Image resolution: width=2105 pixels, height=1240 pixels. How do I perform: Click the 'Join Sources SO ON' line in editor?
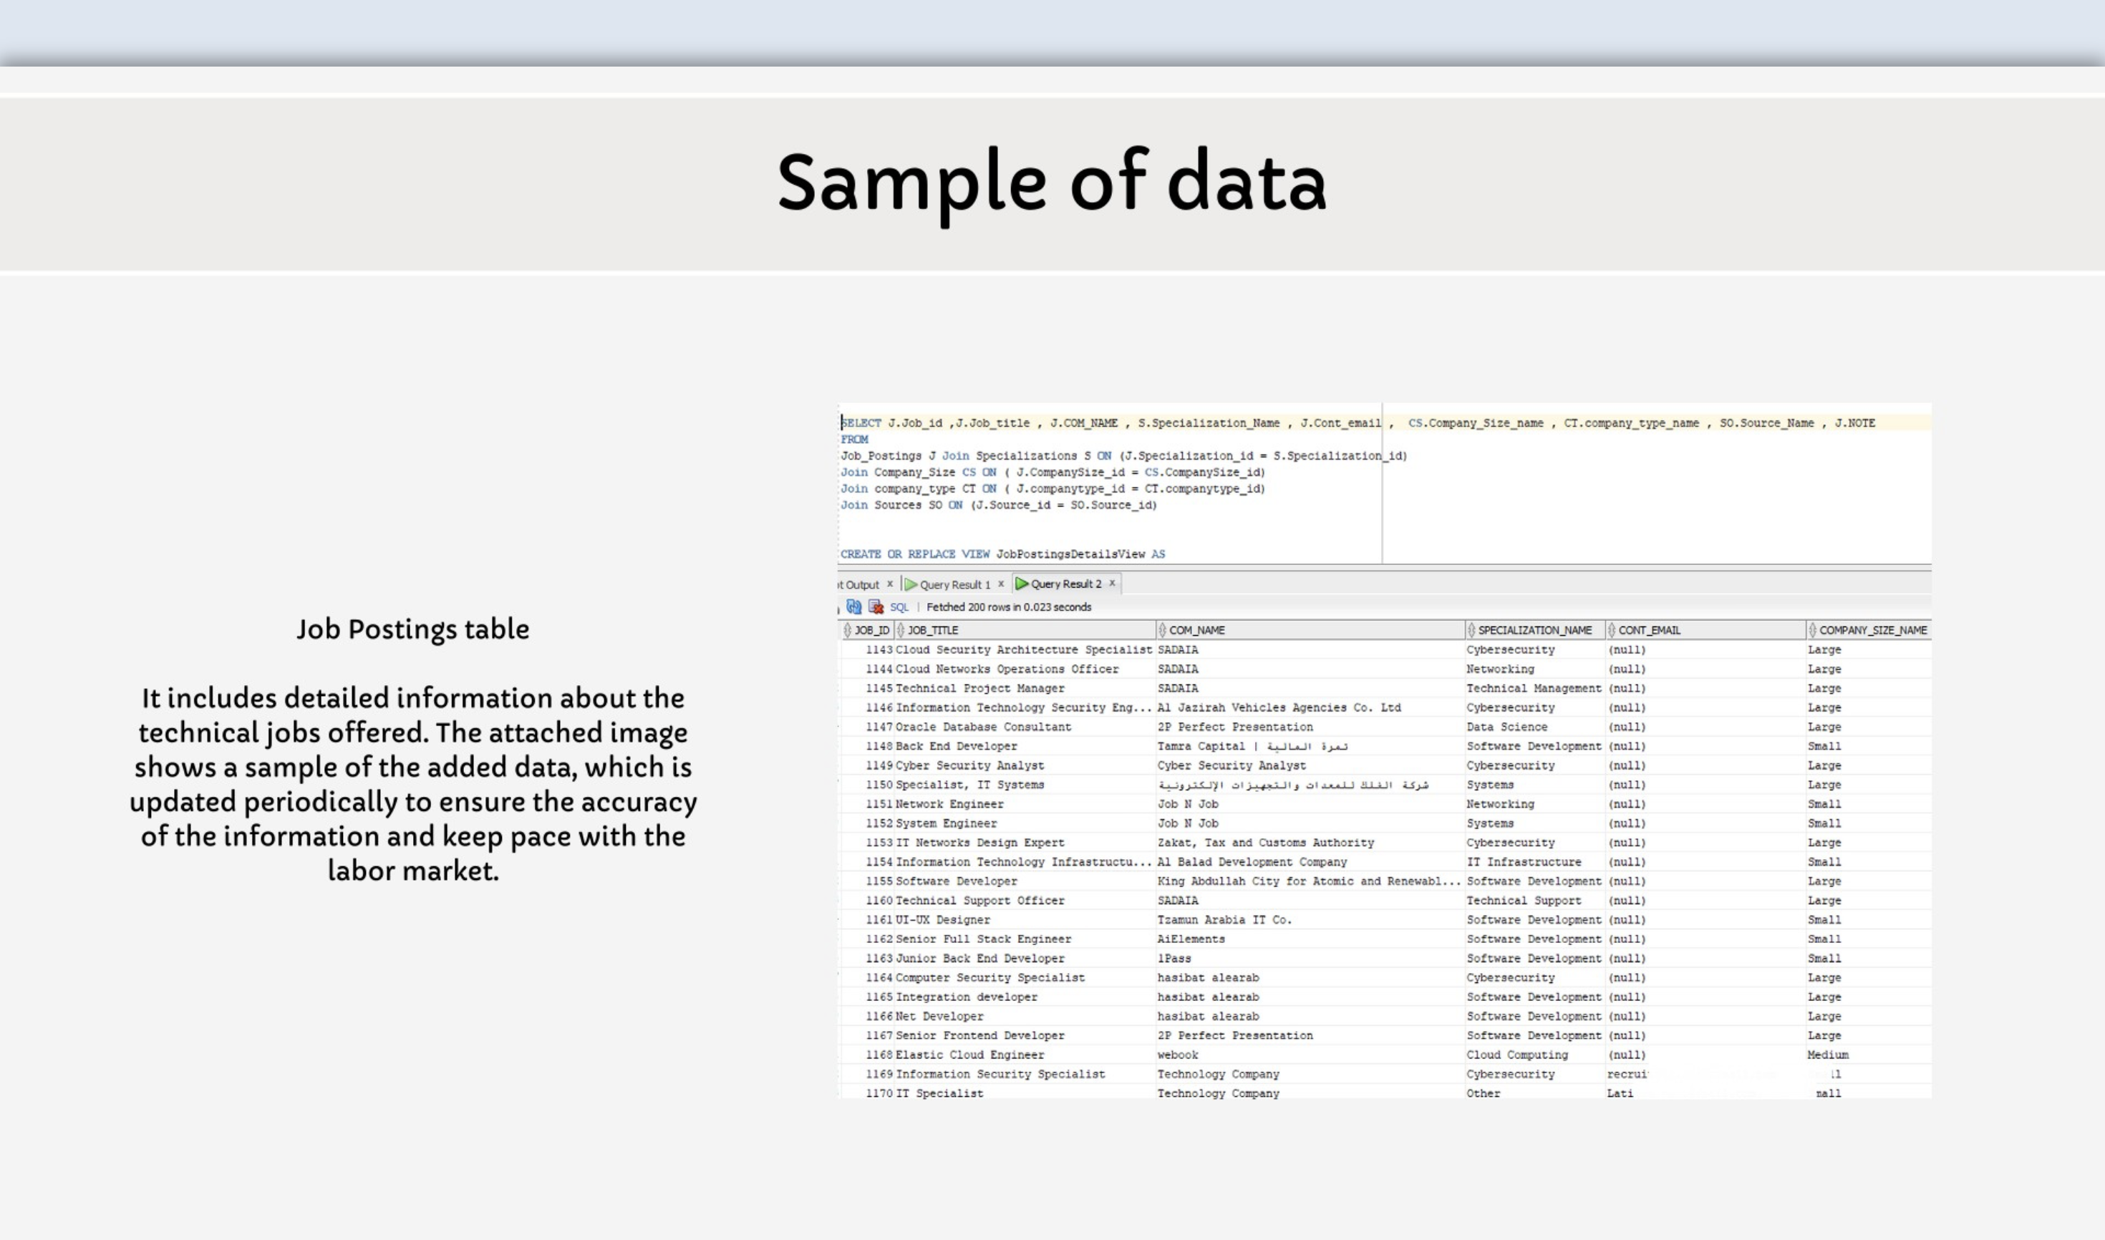(x=999, y=505)
